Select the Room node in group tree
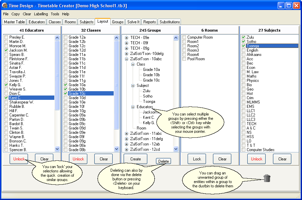 141,128
